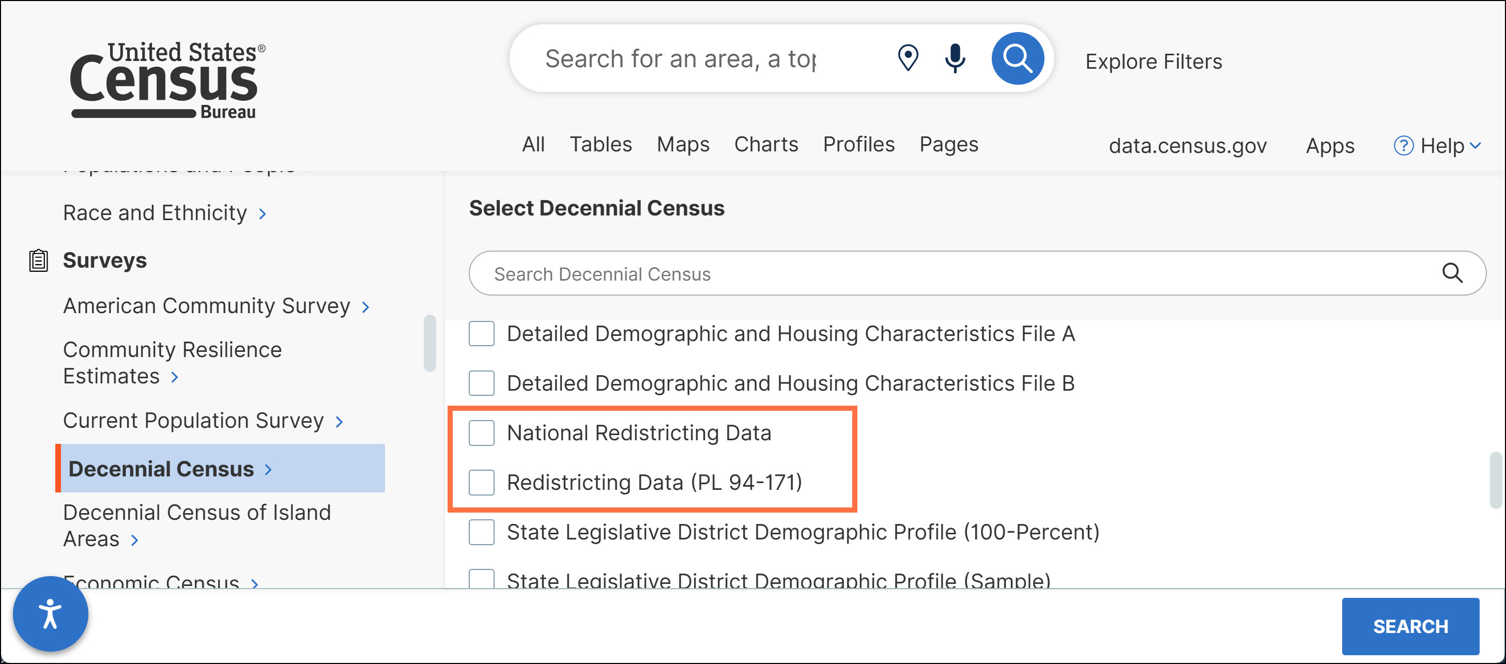Open the accessibility options icon
The width and height of the screenshot is (1506, 664).
point(50,614)
